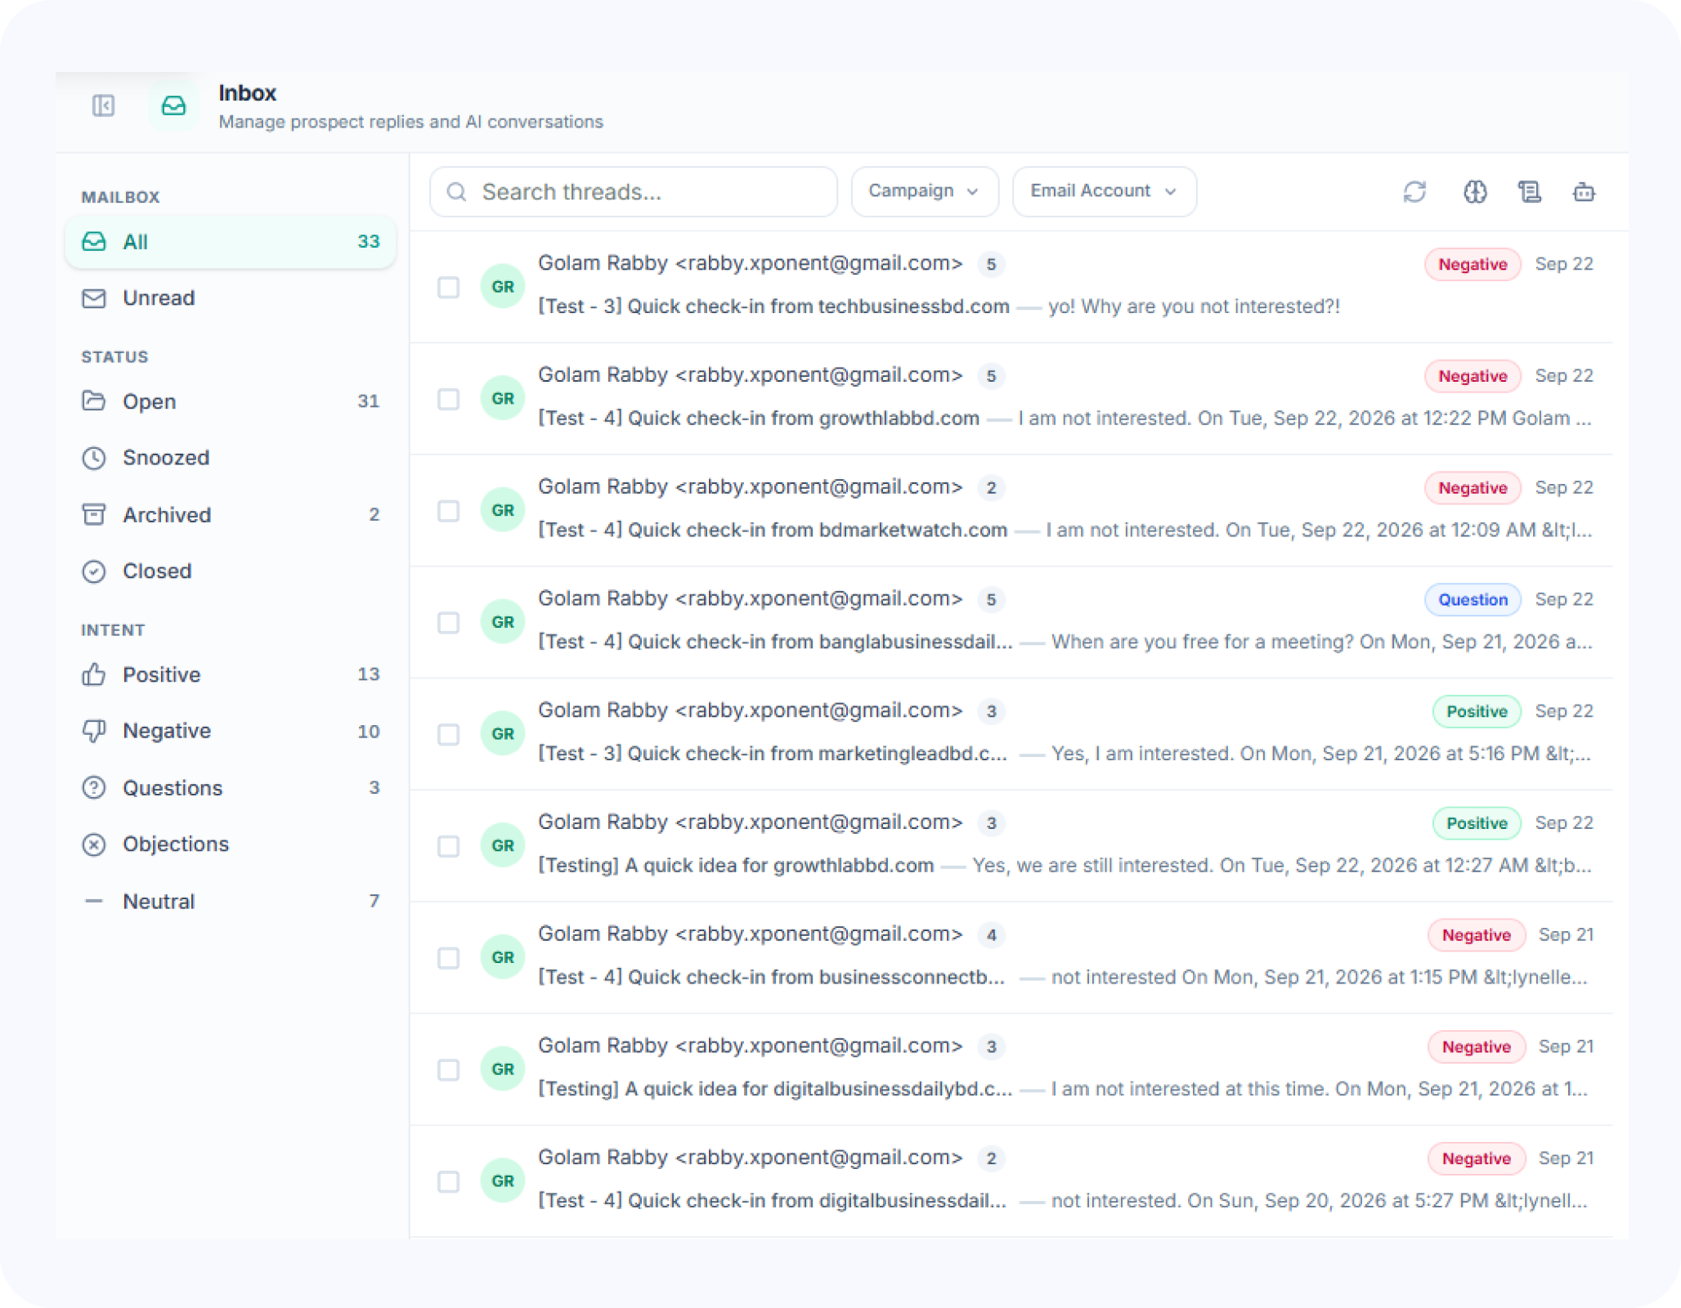Click in the Search threads field
This screenshot has height=1308, width=1681.
tap(634, 192)
